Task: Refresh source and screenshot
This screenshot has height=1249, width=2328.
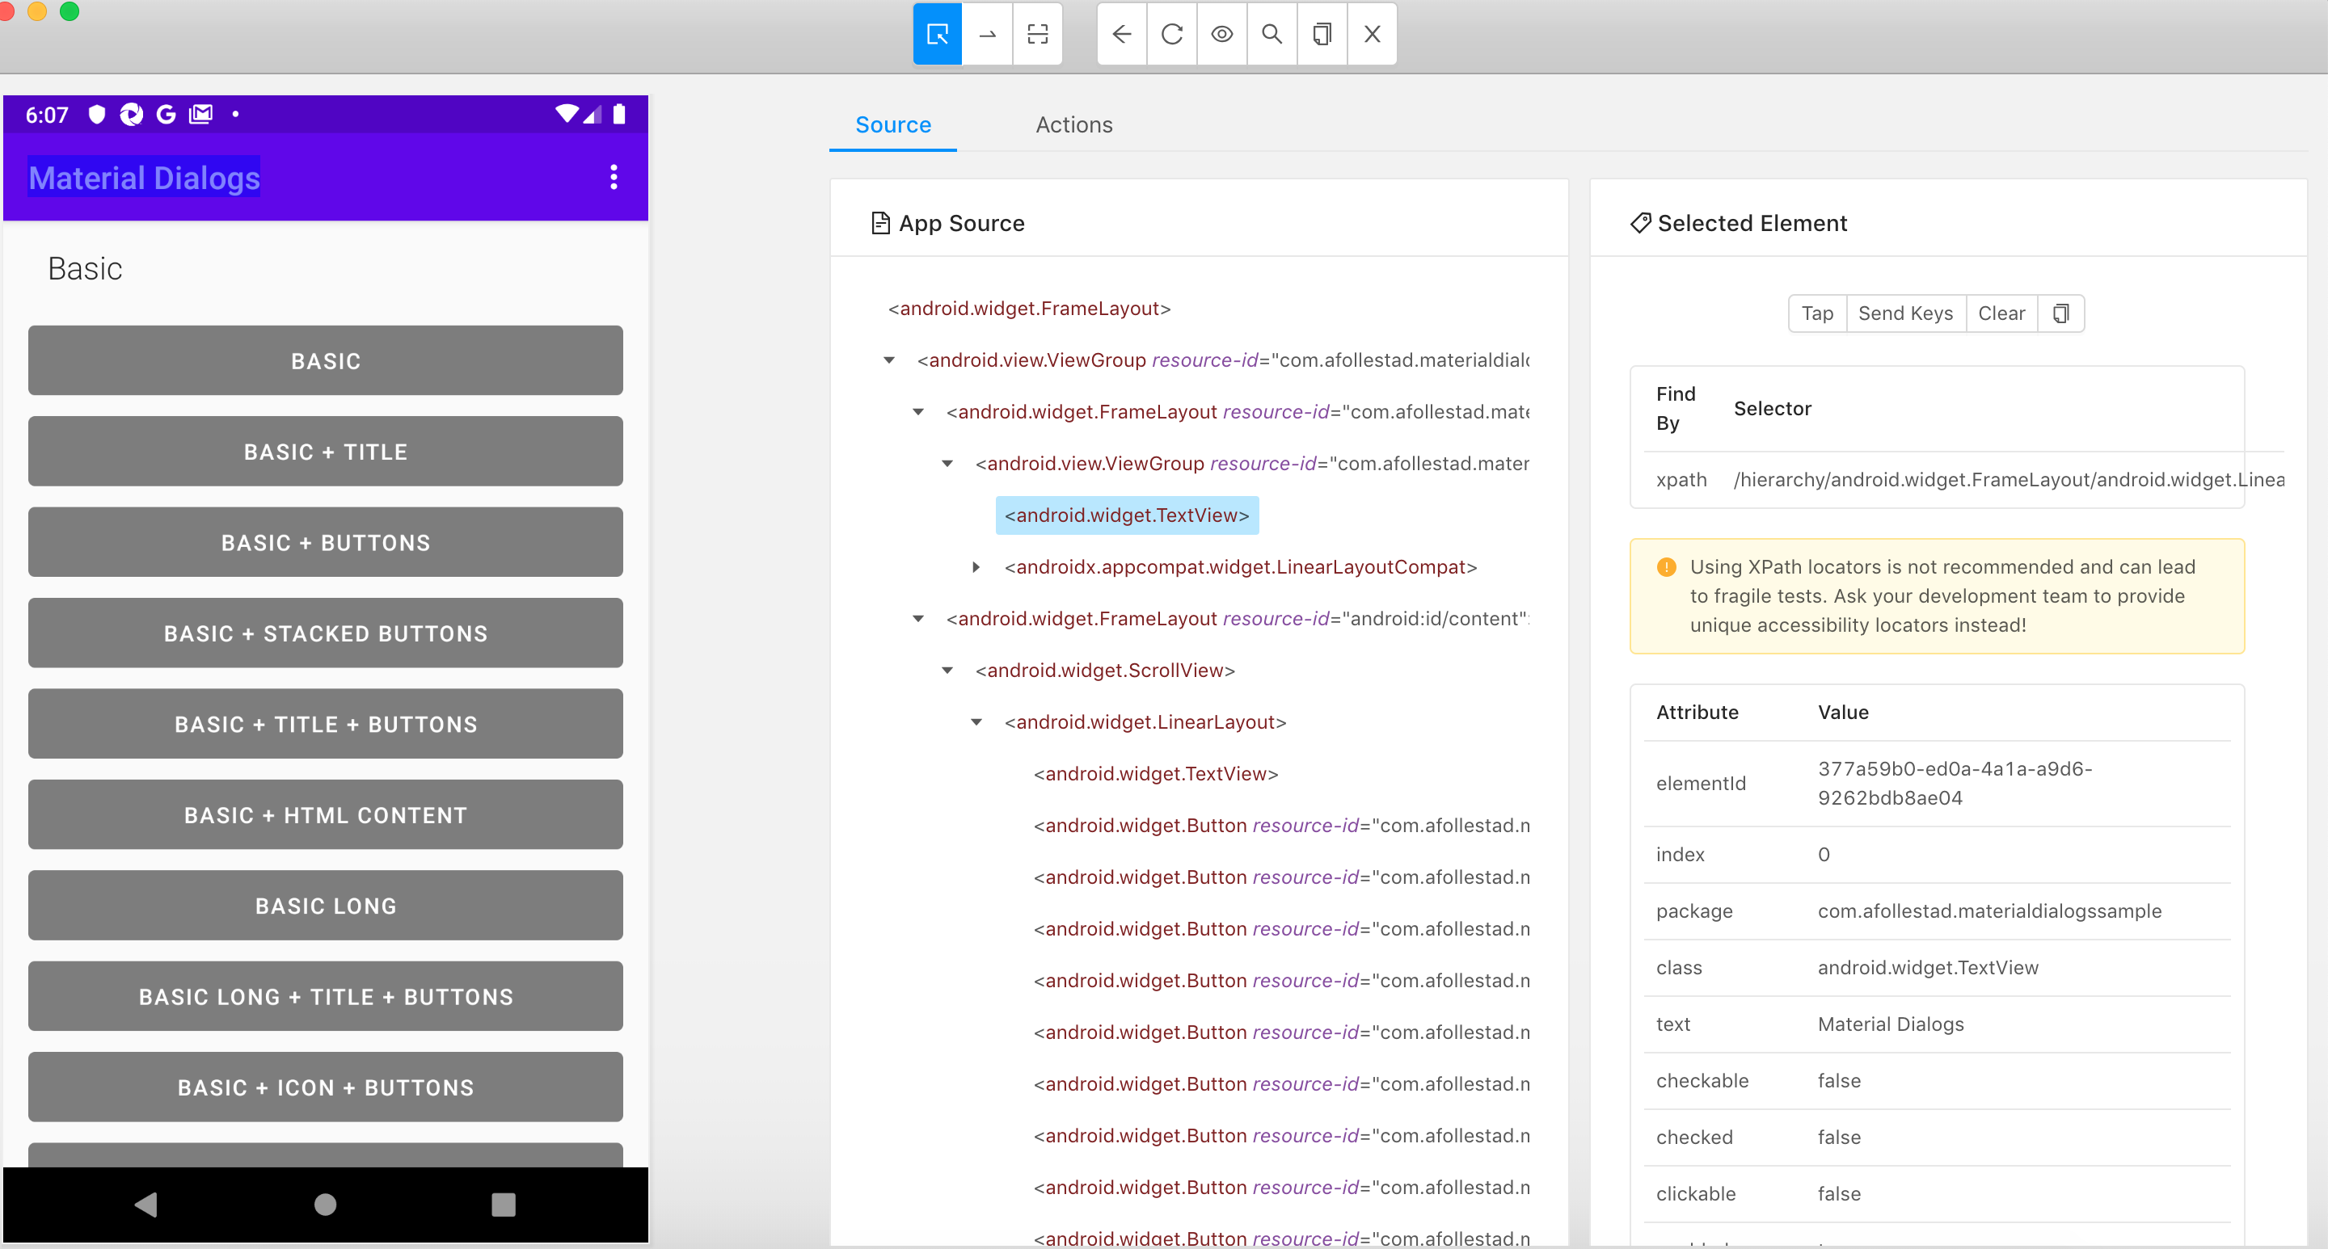Action: pos(1172,34)
